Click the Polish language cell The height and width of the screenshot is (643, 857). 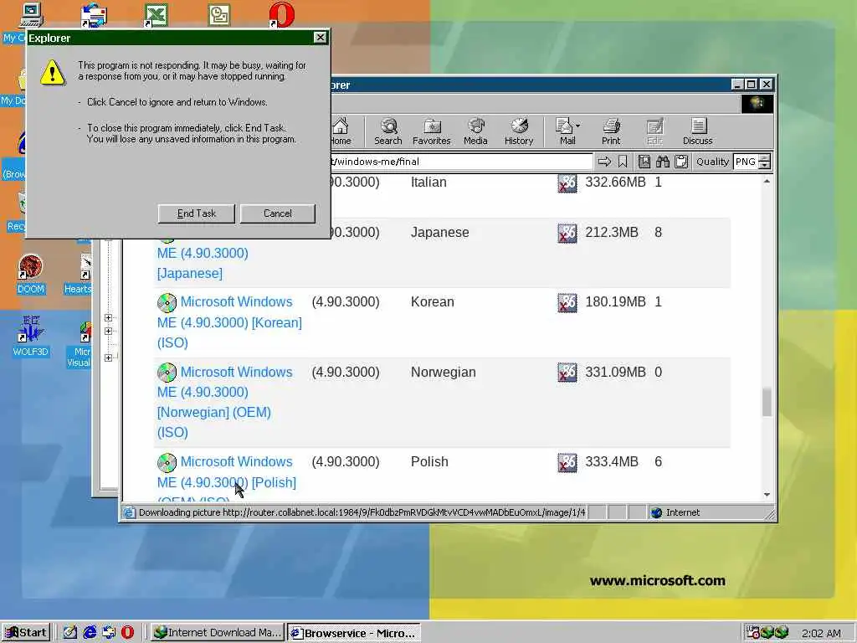tap(429, 461)
